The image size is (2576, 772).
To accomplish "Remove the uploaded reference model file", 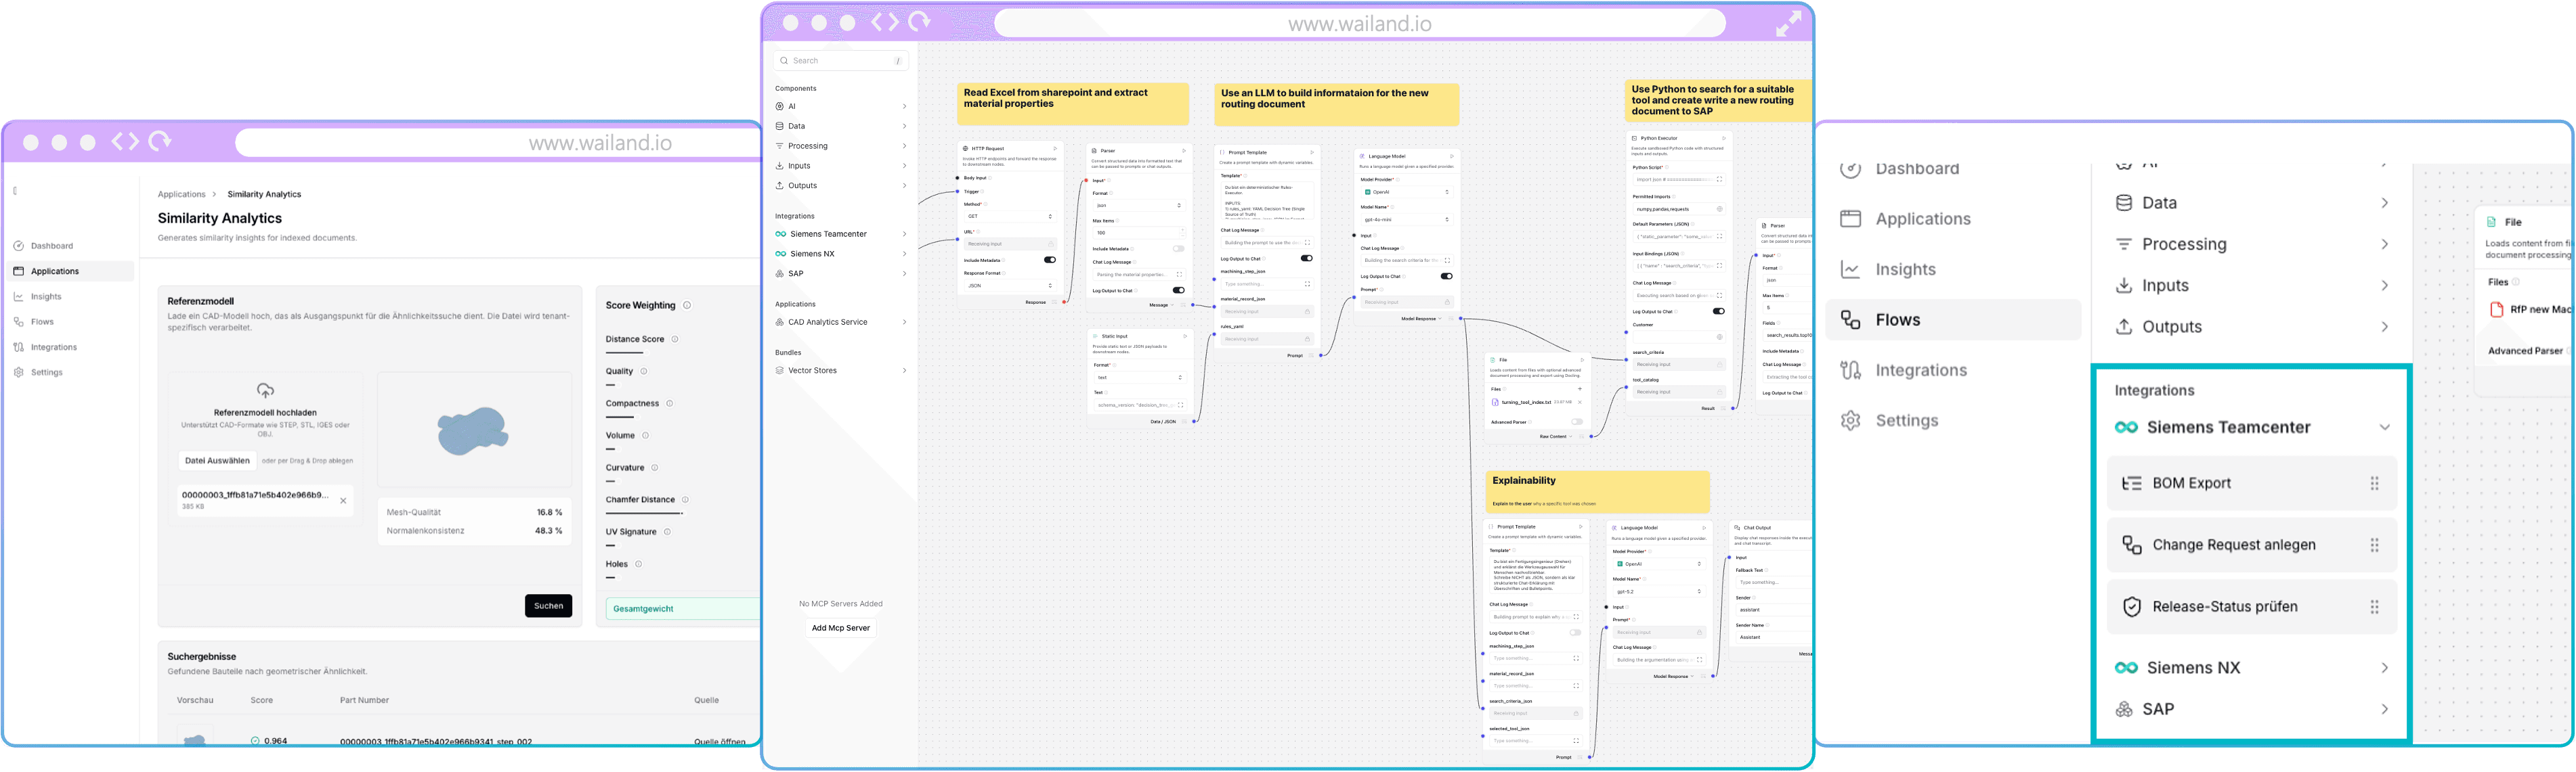I will [343, 501].
